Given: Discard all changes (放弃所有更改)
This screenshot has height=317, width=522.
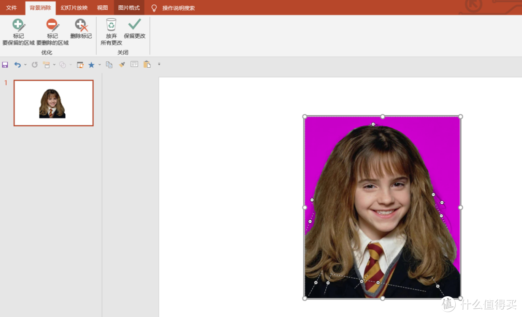Looking at the screenshot, I should pos(111,32).
